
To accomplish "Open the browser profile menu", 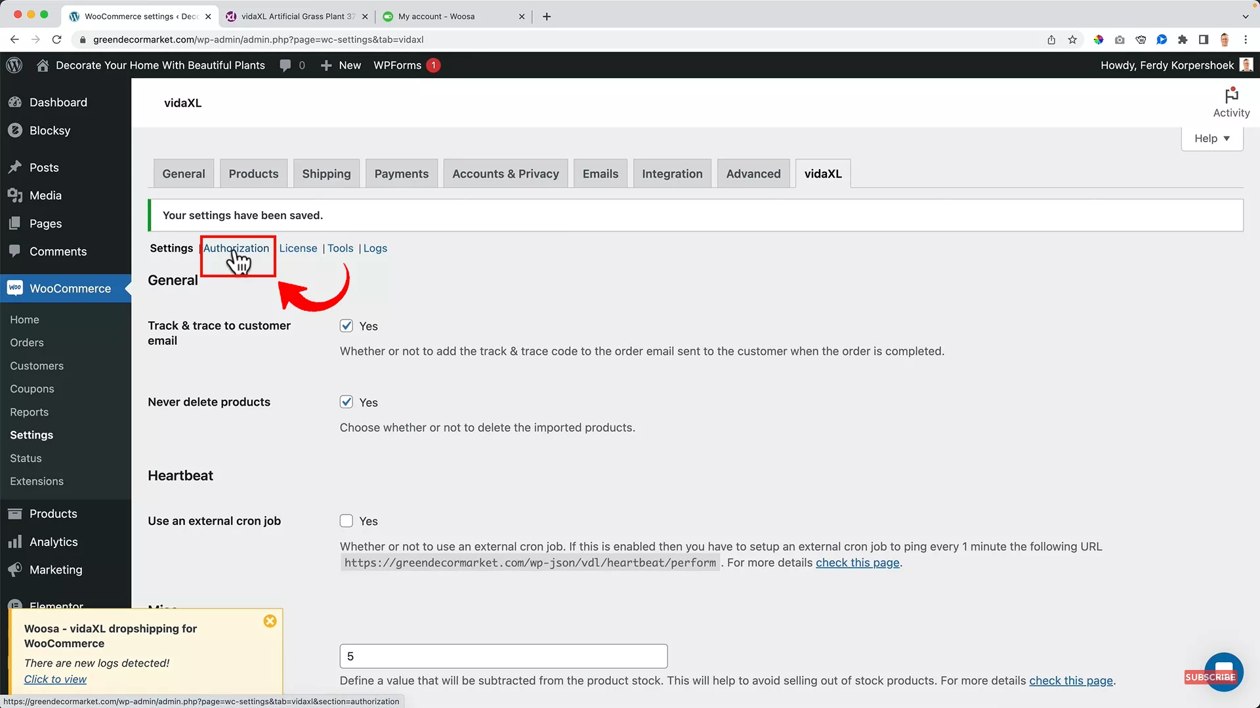I will (x=1225, y=39).
